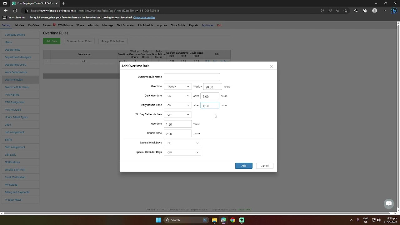Click the zoom out magnifier icon in address bar
400x225 pixels.
[x=337, y=11]
